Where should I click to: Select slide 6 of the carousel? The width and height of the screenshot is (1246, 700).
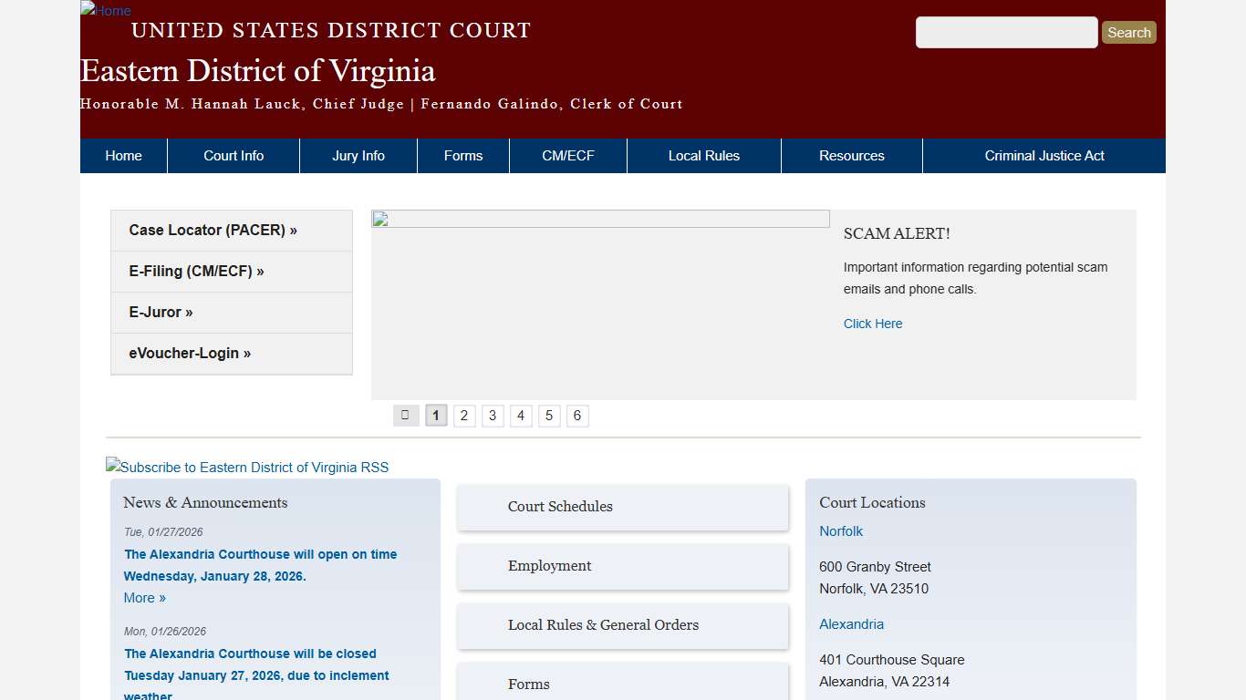tap(577, 415)
